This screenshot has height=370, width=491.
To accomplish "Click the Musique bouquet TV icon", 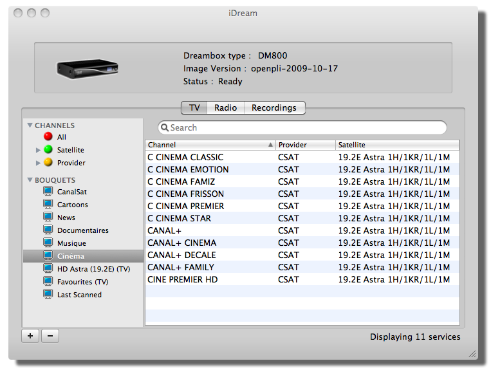I will point(48,243).
